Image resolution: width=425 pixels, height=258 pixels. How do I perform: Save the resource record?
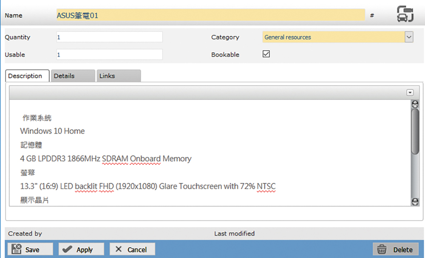(x=30, y=249)
